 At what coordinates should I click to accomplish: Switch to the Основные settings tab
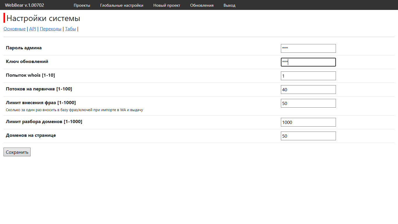(x=15, y=29)
